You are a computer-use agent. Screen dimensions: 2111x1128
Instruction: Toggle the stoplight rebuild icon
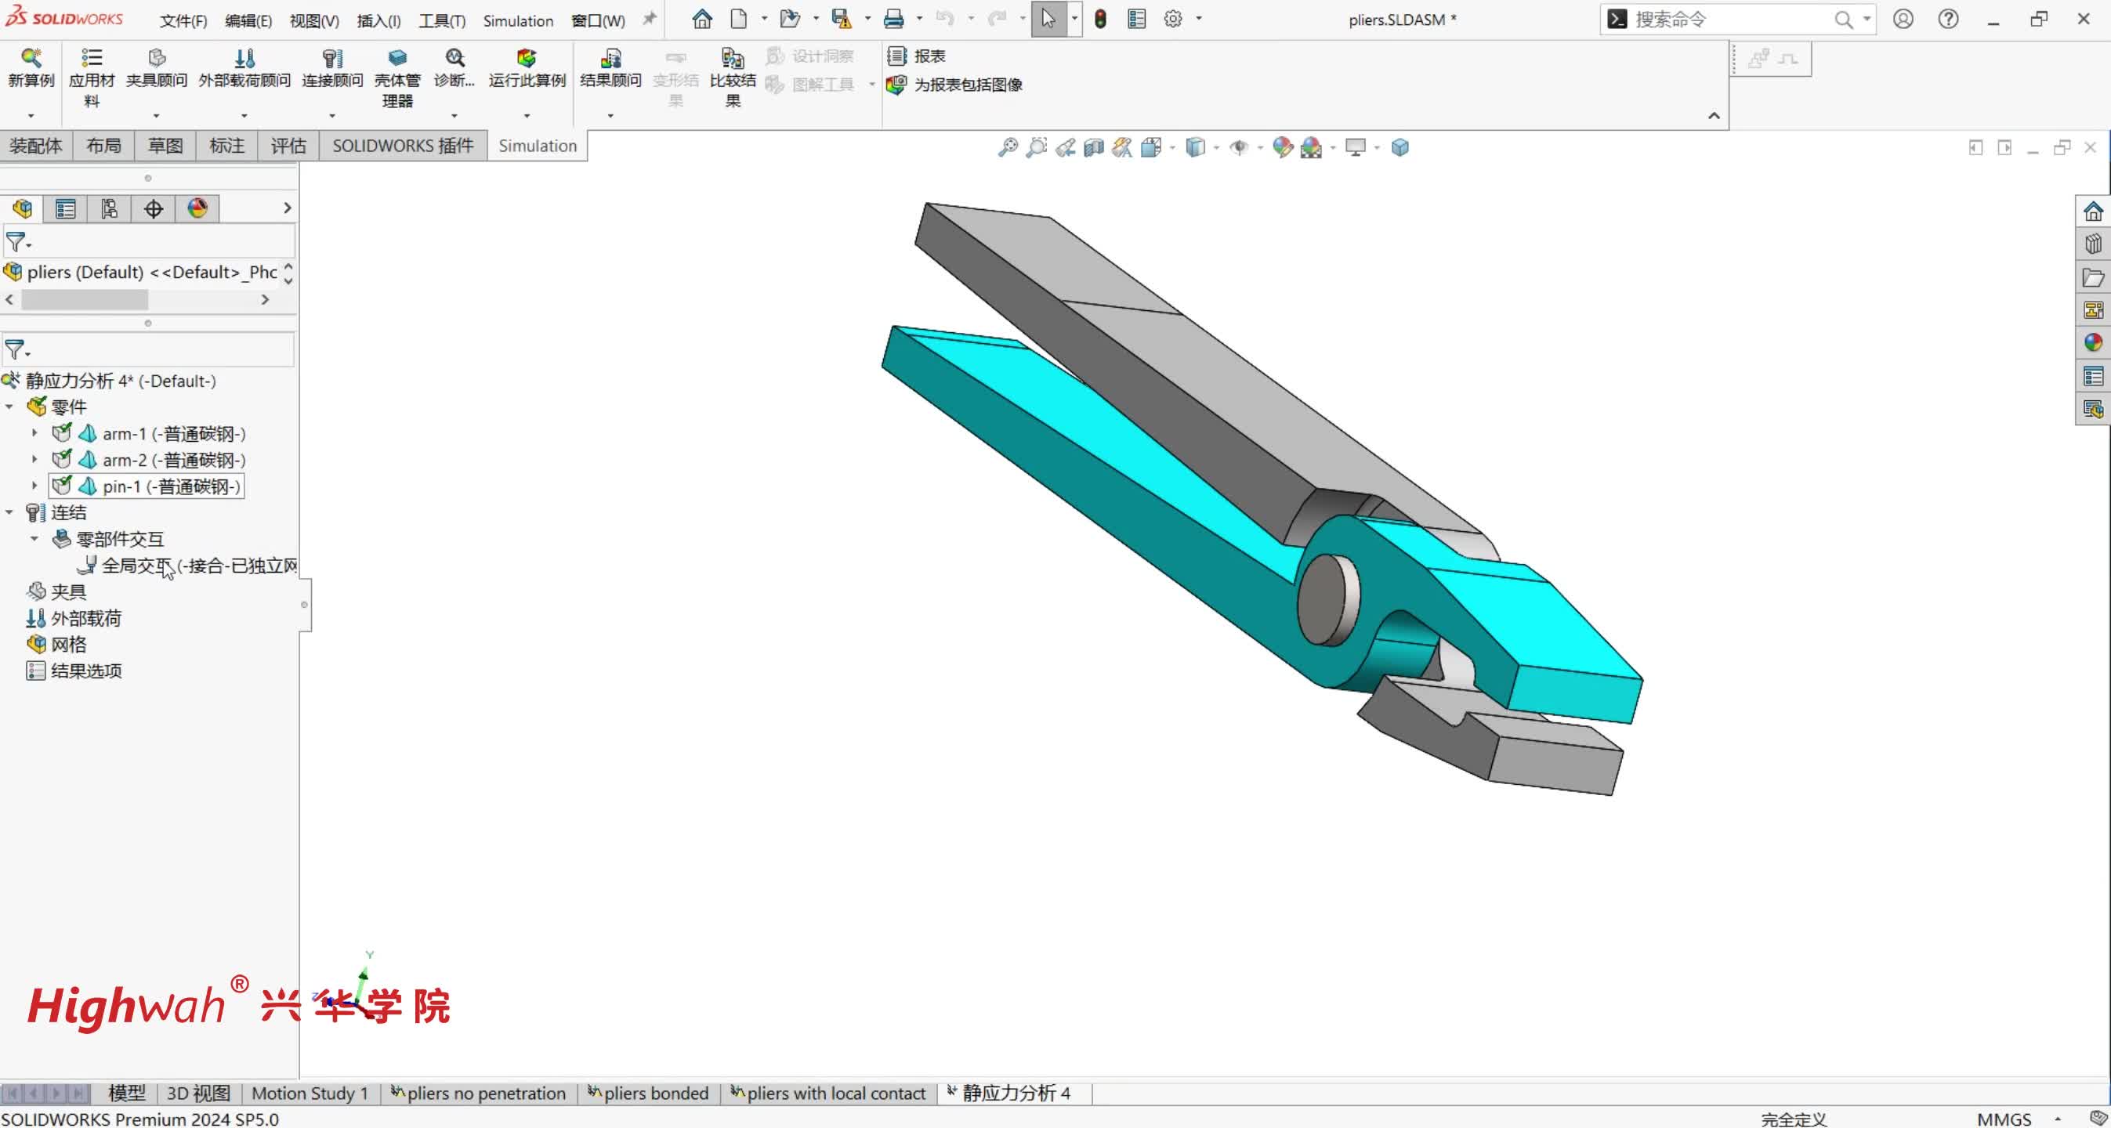tap(1101, 19)
